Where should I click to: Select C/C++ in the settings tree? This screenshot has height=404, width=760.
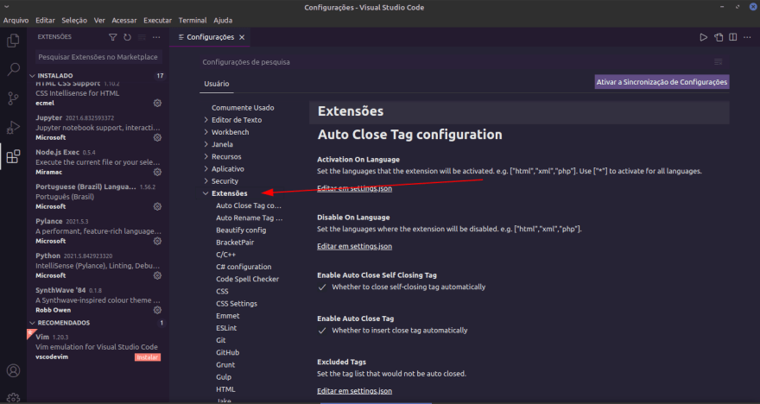point(226,255)
